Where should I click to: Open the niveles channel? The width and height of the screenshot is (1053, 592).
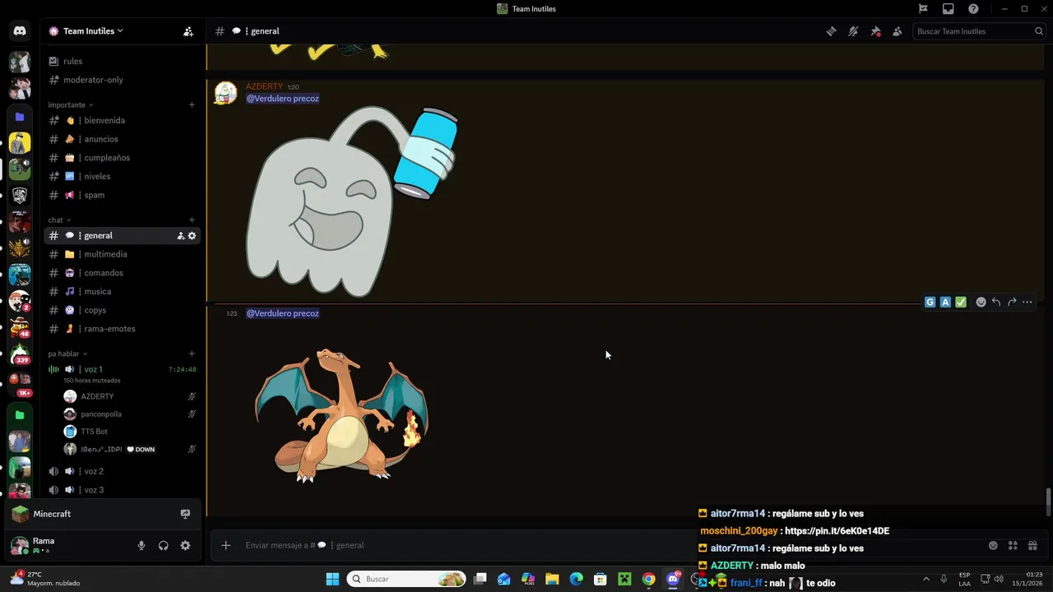(x=122, y=176)
